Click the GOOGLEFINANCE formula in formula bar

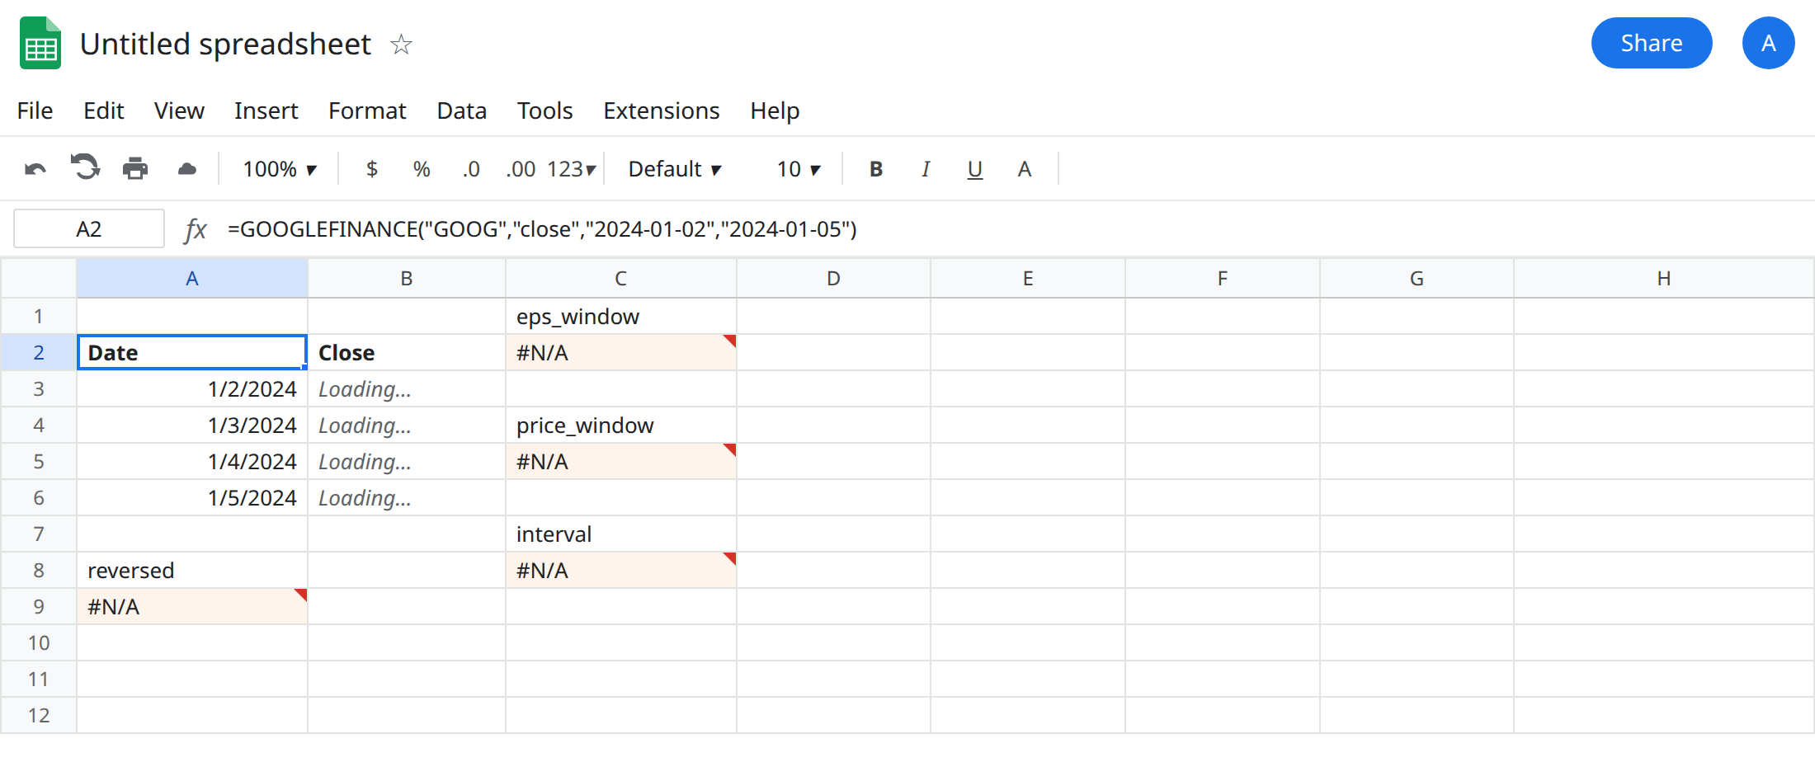(x=542, y=229)
